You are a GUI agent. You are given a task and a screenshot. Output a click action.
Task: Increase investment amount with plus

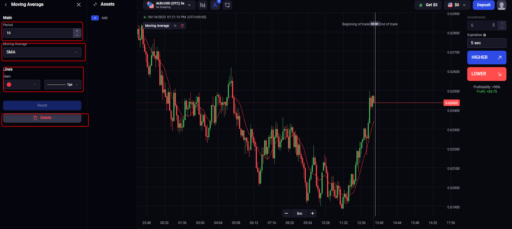(502, 23)
